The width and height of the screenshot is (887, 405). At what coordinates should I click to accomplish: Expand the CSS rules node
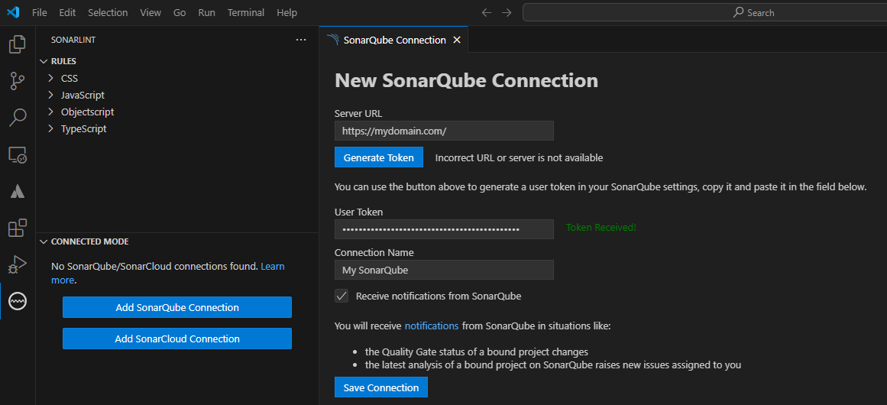click(x=51, y=78)
